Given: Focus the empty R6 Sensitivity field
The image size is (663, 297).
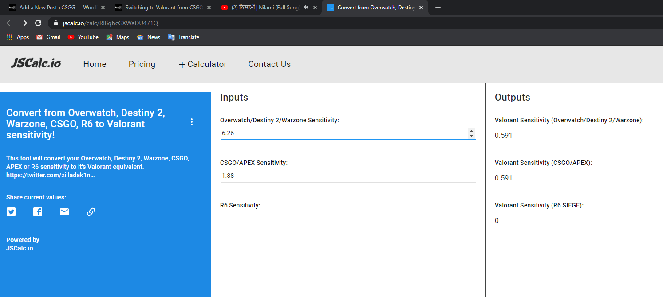Looking at the screenshot, I should point(348,218).
